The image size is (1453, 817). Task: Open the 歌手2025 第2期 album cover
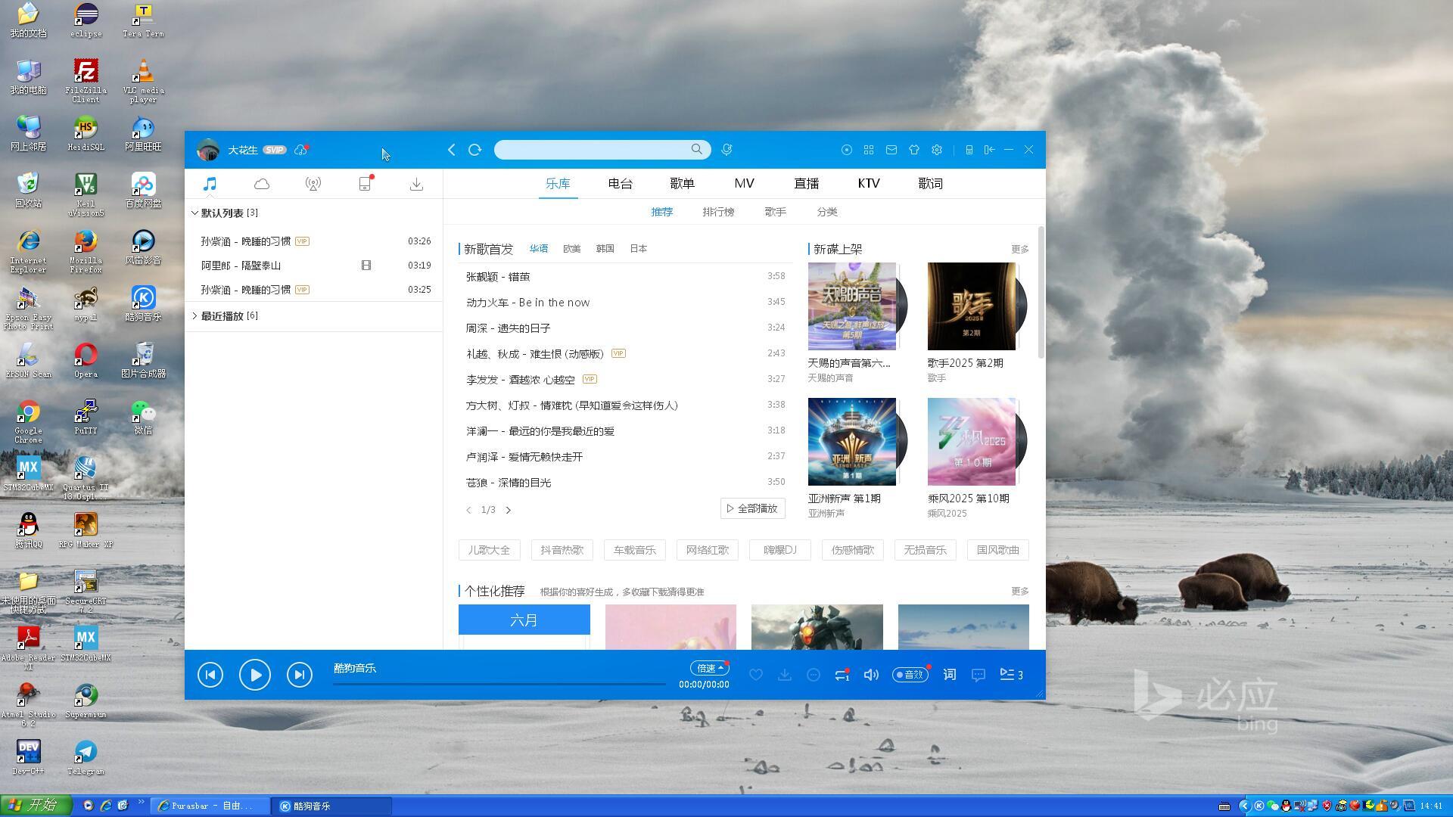pos(972,306)
